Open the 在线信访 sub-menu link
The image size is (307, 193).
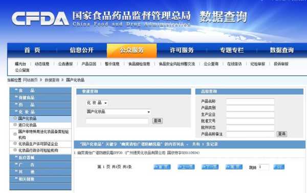coord(234,64)
